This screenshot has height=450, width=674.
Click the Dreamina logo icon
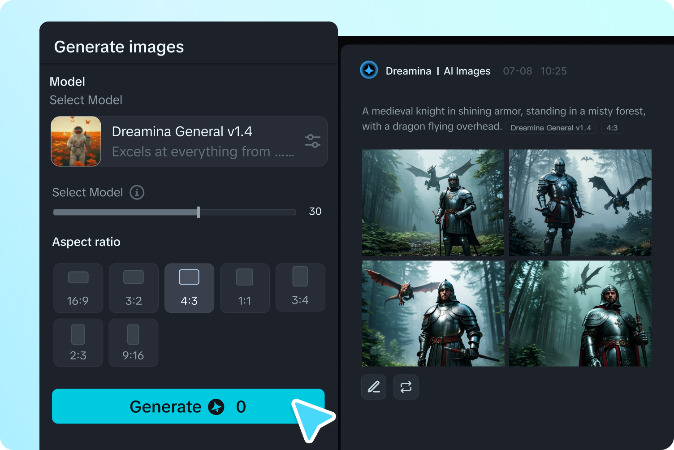click(369, 70)
